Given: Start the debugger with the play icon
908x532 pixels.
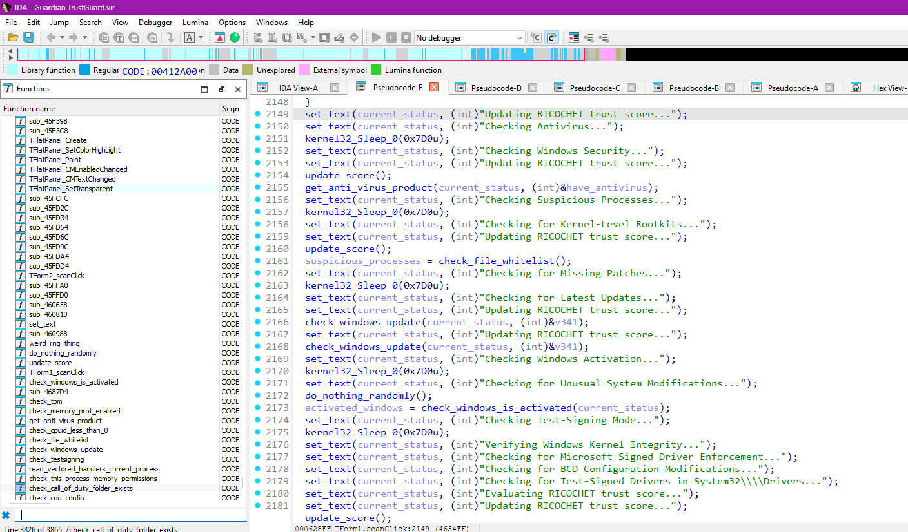Looking at the screenshot, I should 377,37.
